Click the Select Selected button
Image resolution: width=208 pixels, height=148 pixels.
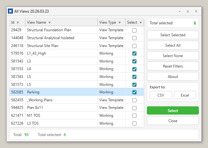click(x=173, y=35)
